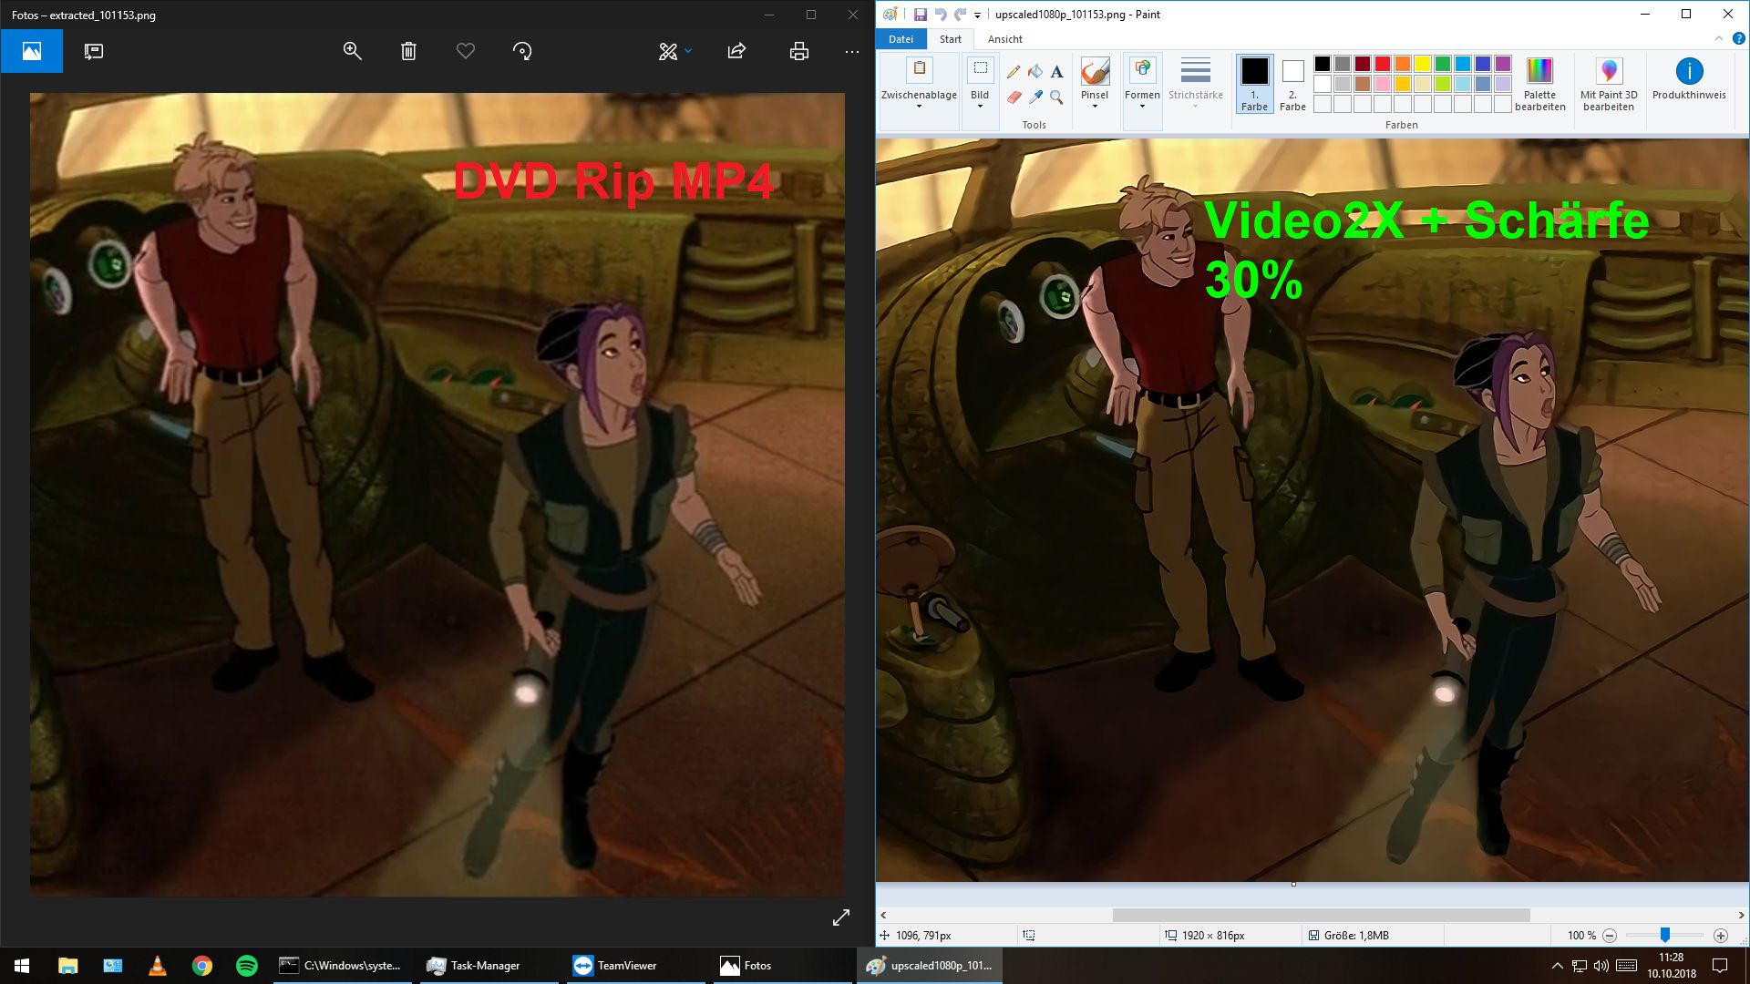Select the Eraser tool
1750x984 pixels.
[x=1014, y=97]
